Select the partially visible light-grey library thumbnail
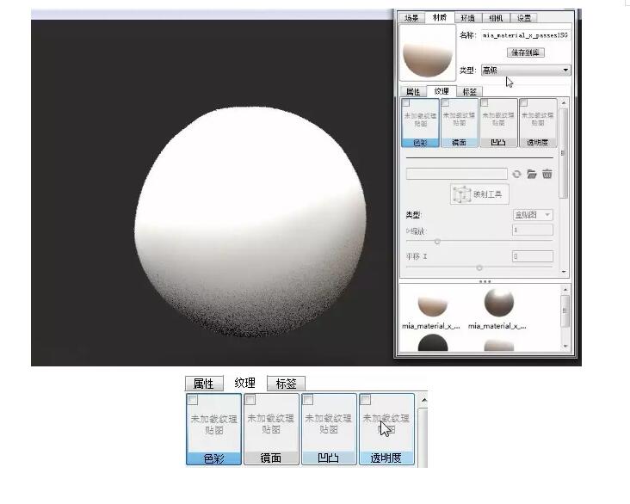The image size is (630, 504). [x=498, y=346]
